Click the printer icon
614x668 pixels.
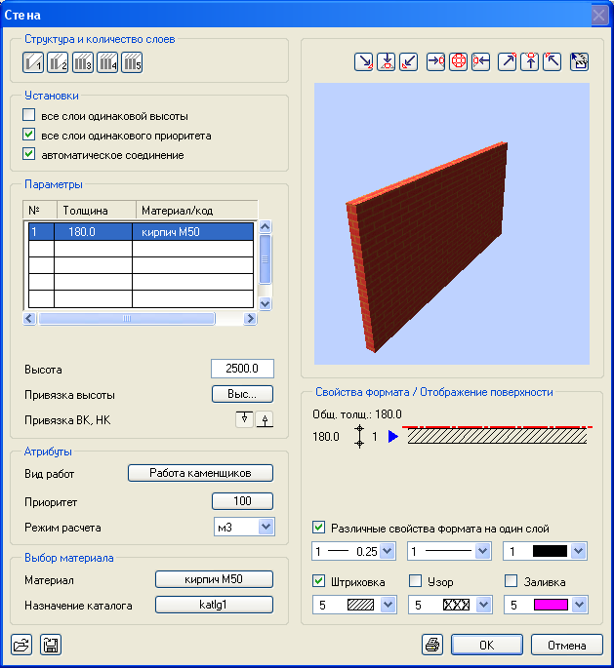point(432,645)
